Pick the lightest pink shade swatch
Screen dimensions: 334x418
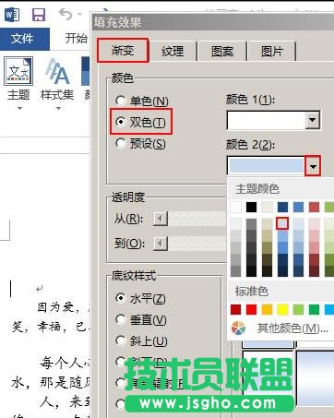coord(314,223)
